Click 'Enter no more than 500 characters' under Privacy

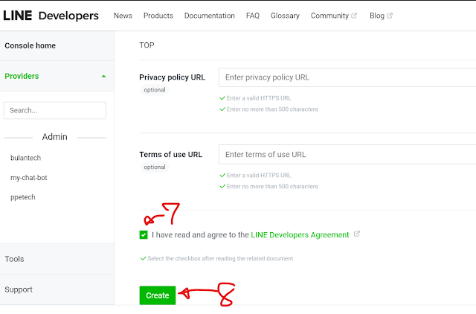(272, 109)
